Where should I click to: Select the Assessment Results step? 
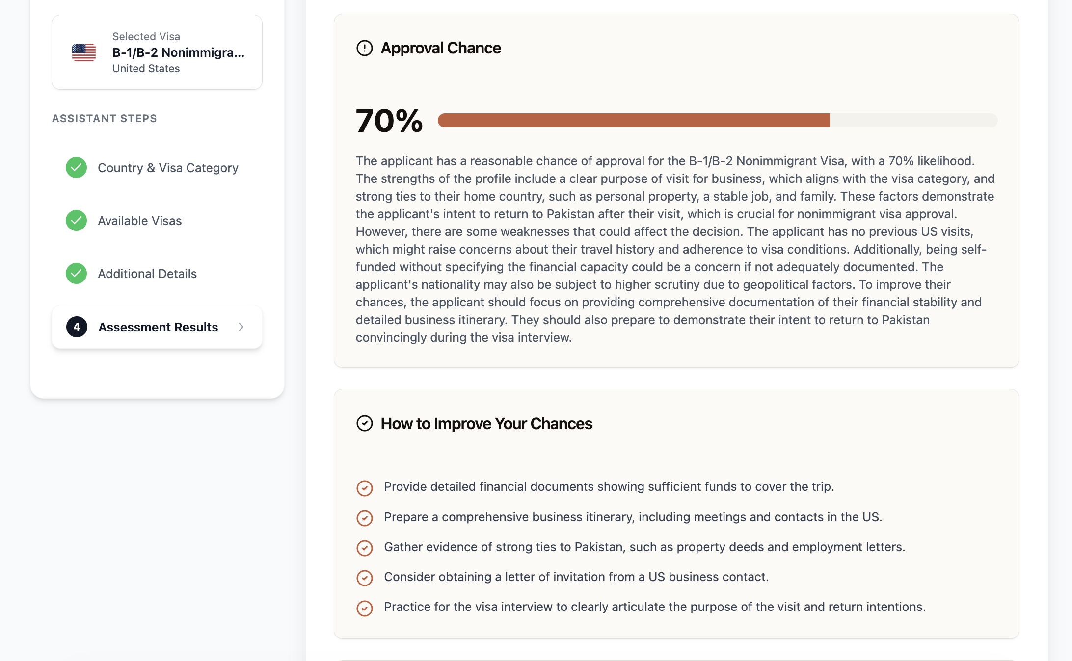(x=158, y=327)
